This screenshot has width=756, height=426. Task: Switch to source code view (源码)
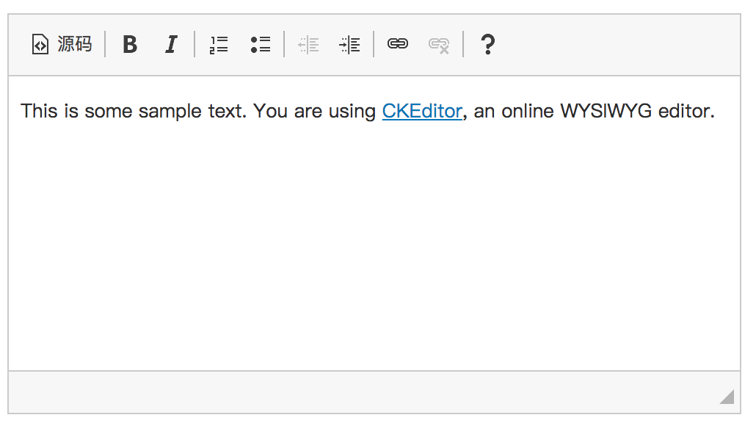pyautogui.click(x=62, y=45)
